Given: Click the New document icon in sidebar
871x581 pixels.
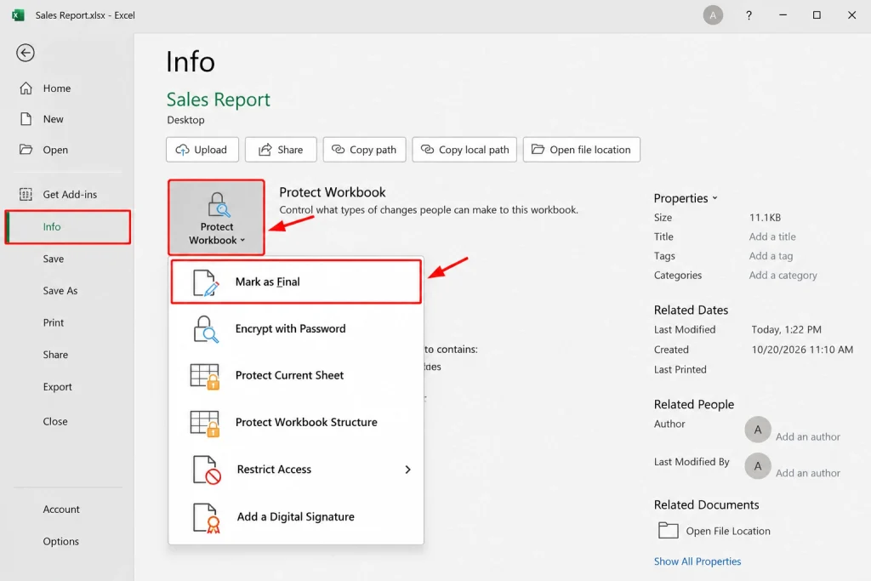Looking at the screenshot, I should [x=26, y=119].
